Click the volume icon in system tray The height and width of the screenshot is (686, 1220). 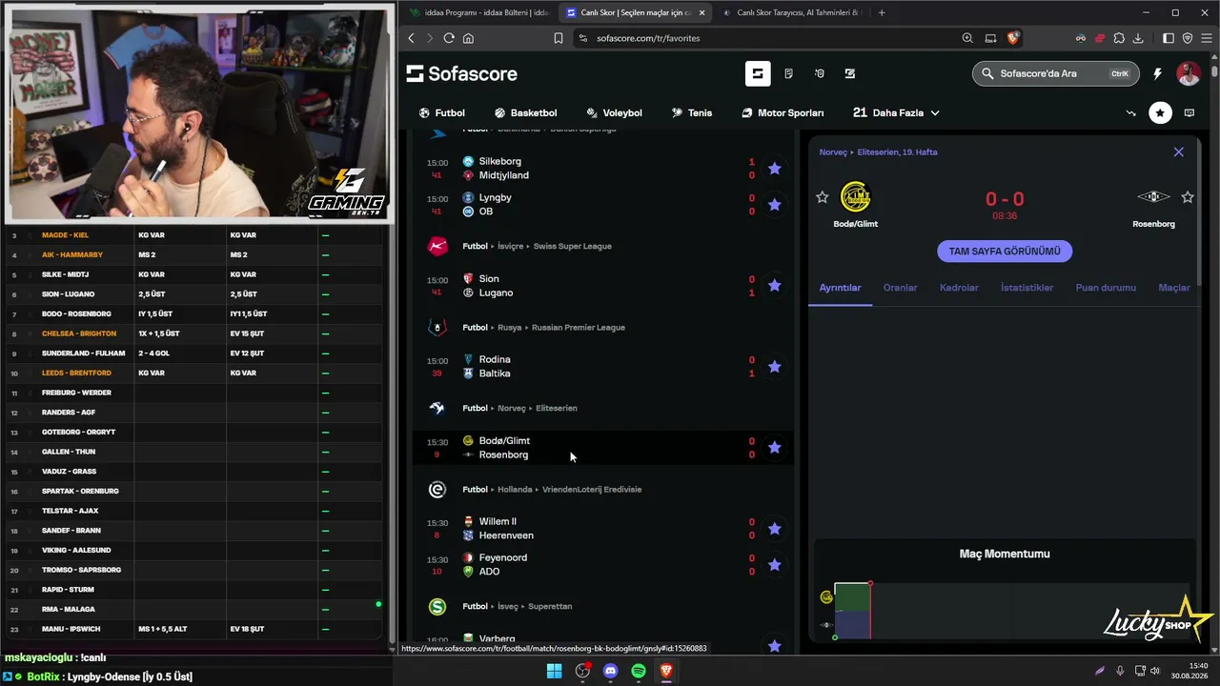1155,671
